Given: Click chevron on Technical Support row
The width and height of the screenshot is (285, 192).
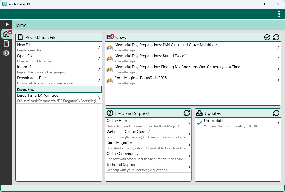Looking at the screenshot, I should click(x=189, y=167).
